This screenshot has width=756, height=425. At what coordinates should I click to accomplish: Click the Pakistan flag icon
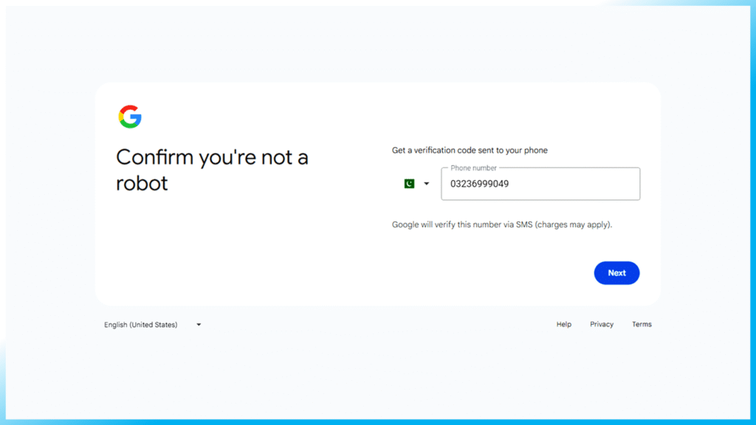[409, 184]
